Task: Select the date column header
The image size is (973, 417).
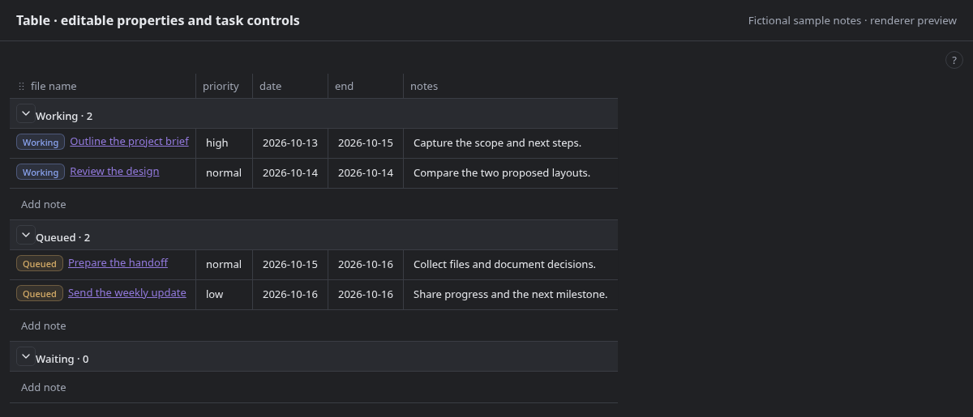Action: pos(290,86)
